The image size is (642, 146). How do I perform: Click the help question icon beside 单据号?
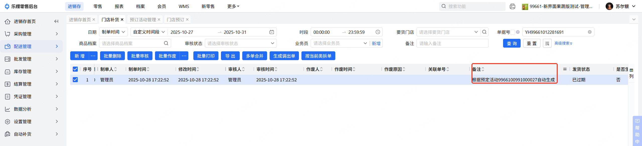point(518,32)
